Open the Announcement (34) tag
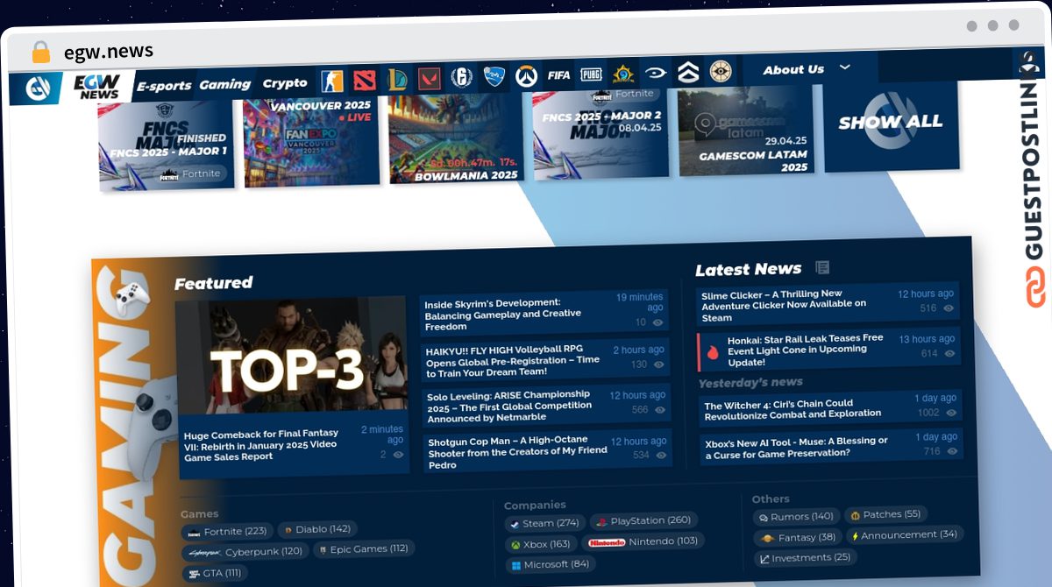 point(904,534)
